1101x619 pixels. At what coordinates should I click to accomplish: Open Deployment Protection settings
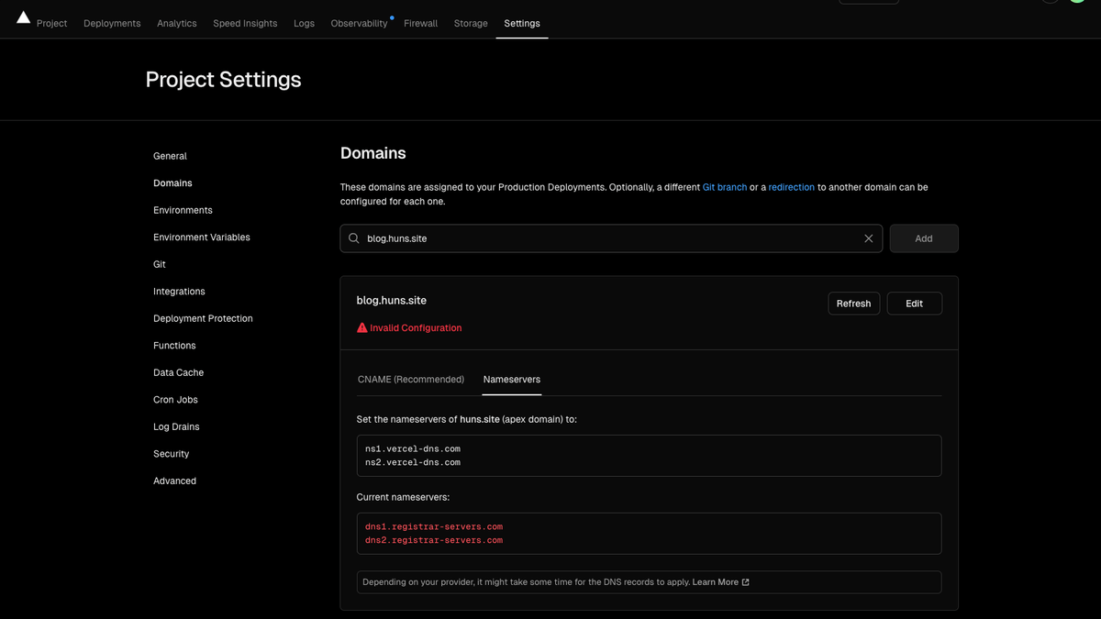pyautogui.click(x=203, y=318)
